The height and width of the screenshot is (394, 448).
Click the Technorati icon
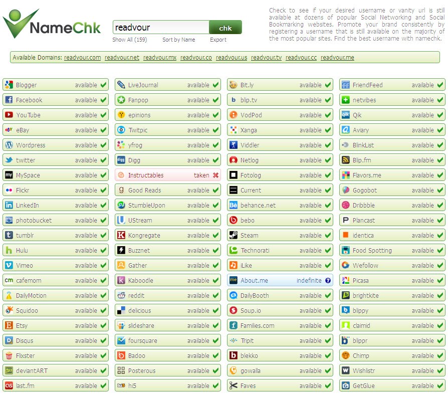tap(234, 250)
